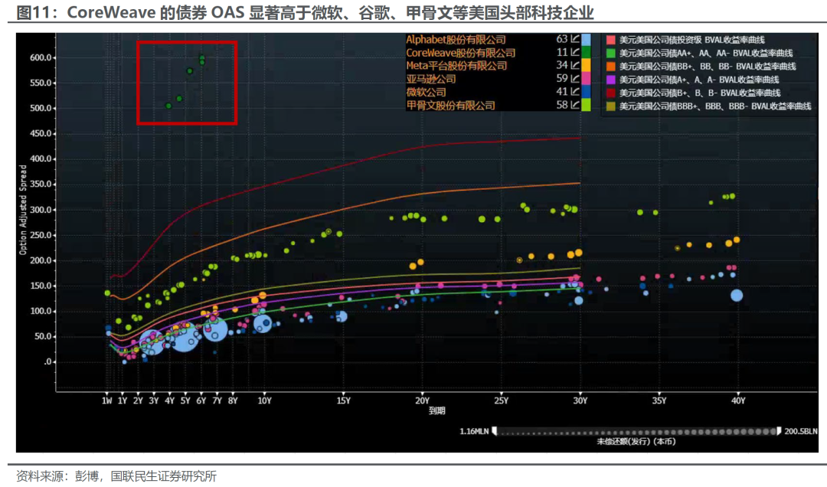This screenshot has height=487, width=827.
Task: Select CoreWeave股份有限公司 in the legend
Action: [460, 53]
